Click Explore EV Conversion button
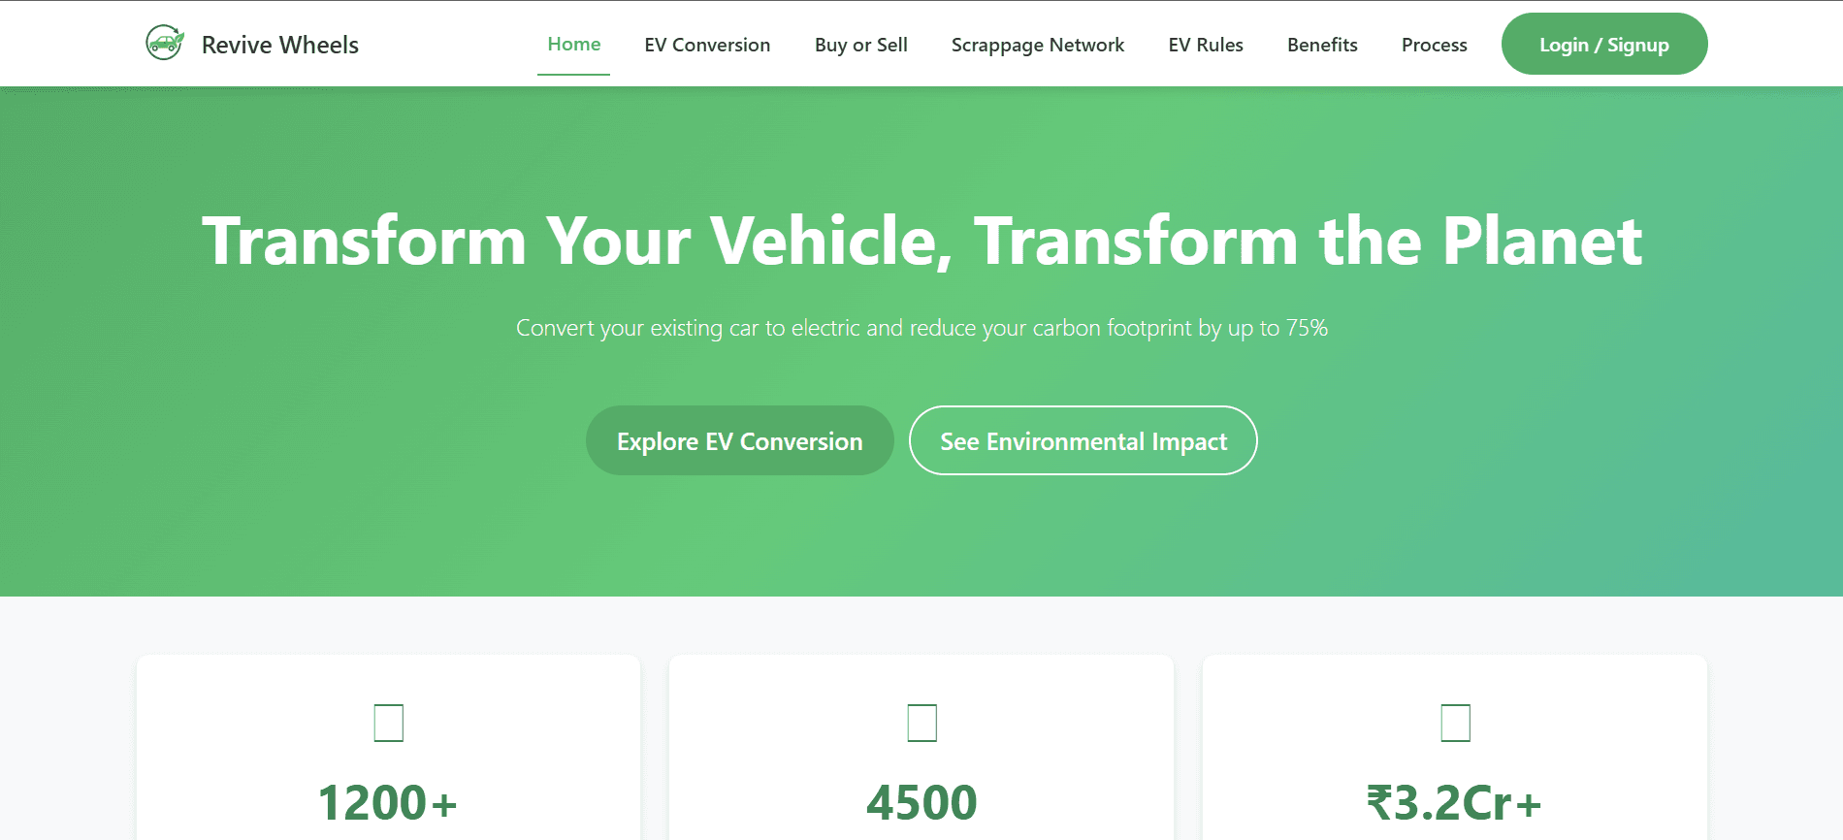 coord(740,440)
